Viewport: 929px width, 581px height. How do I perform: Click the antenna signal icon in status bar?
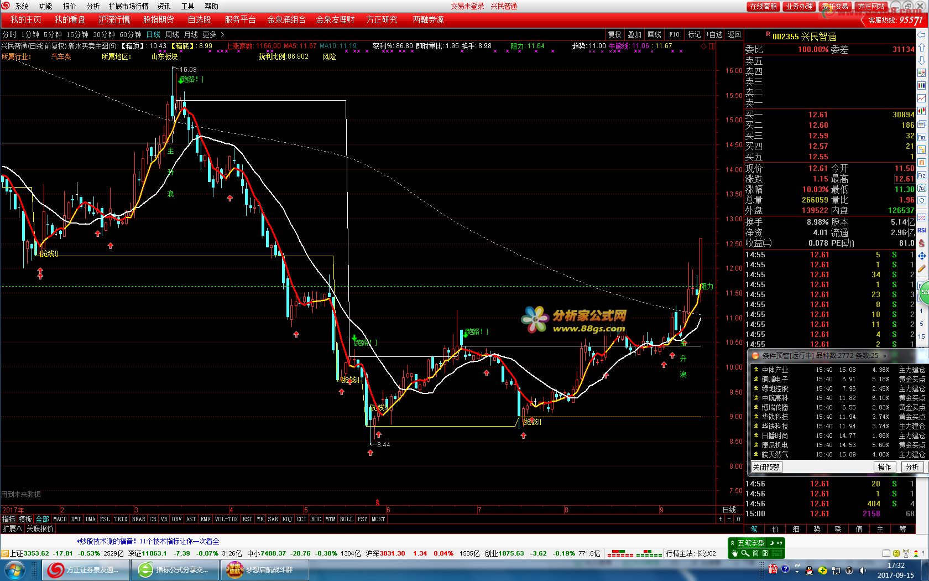[x=906, y=553]
